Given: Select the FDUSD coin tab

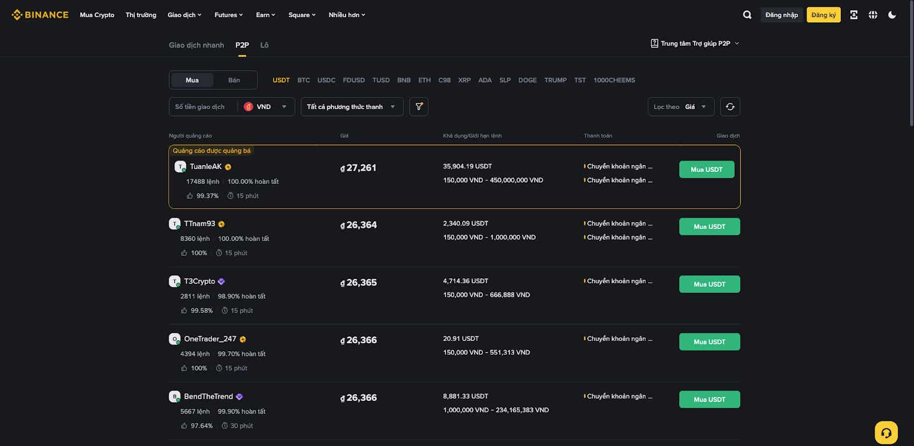Looking at the screenshot, I should pyautogui.click(x=354, y=80).
